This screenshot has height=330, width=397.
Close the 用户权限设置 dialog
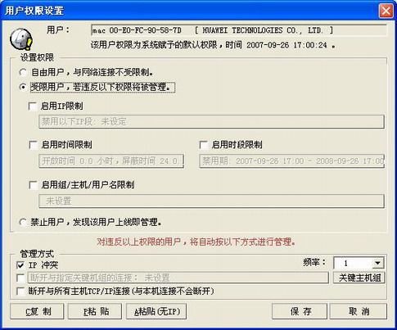pyautogui.click(x=386, y=11)
